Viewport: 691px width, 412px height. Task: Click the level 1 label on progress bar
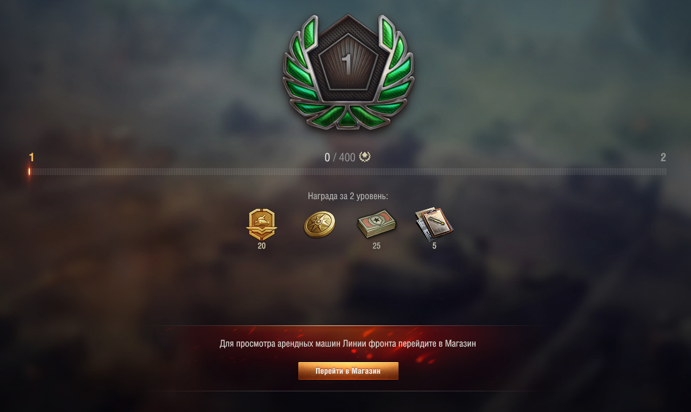coord(32,157)
